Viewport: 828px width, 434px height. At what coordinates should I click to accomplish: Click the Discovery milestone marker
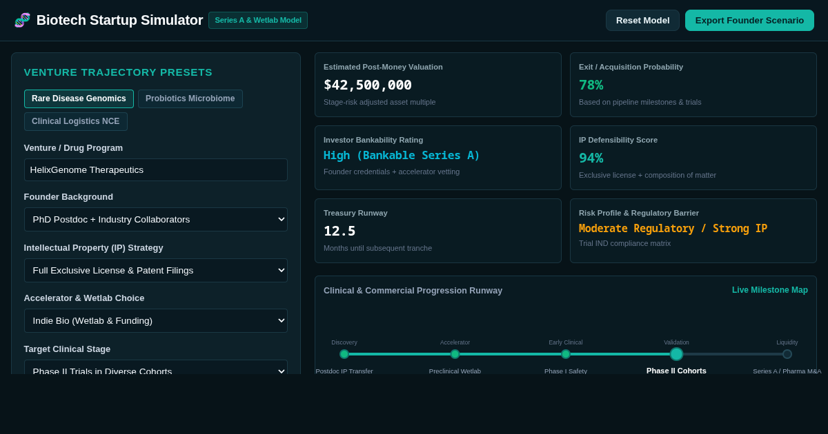coord(344,354)
